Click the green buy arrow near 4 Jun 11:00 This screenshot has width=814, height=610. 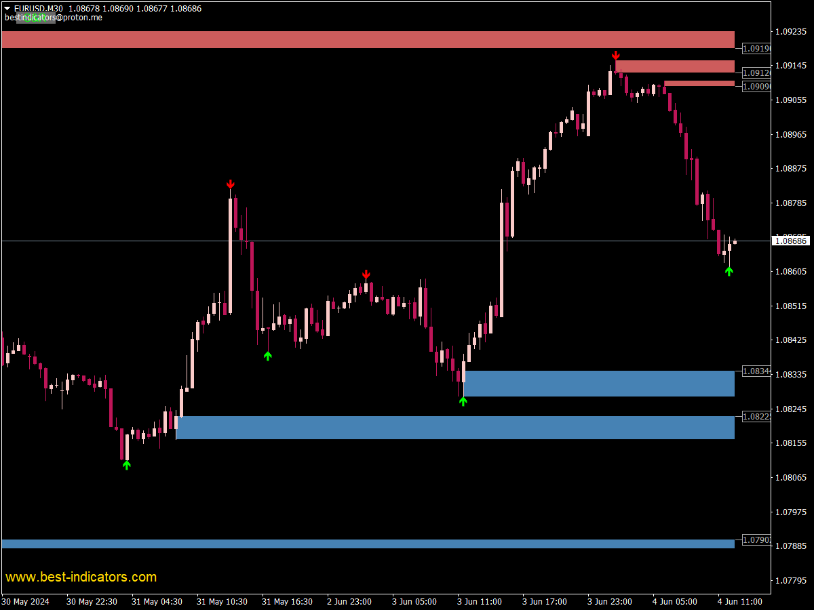[x=729, y=270]
